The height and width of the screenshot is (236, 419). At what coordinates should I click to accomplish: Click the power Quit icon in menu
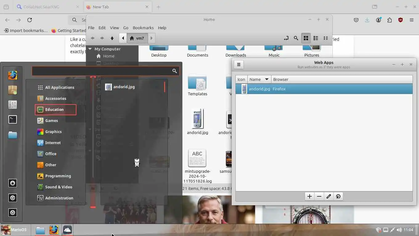[x=13, y=213]
